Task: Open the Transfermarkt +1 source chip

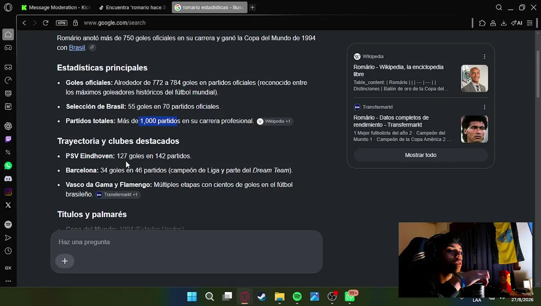Action: (117, 195)
